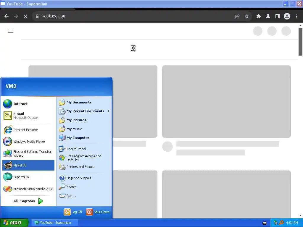Click the share page icon in address bar
This screenshot has height=227, width=303.
(237, 17)
